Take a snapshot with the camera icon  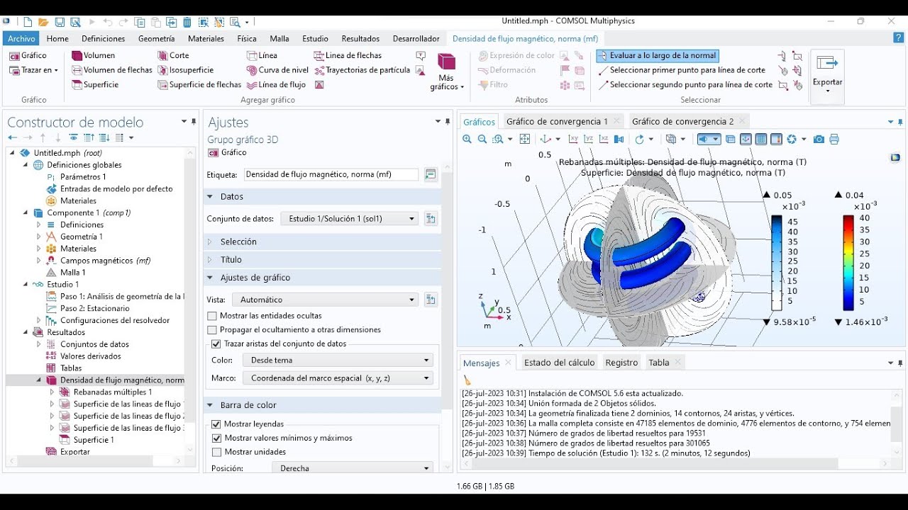819,139
